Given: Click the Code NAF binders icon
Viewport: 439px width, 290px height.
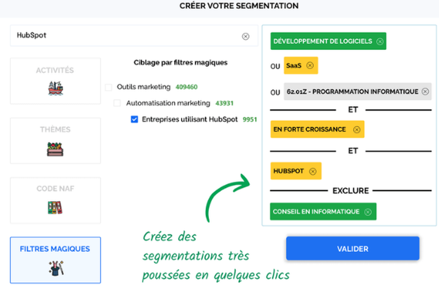Looking at the screenshot, I should point(55,207).
